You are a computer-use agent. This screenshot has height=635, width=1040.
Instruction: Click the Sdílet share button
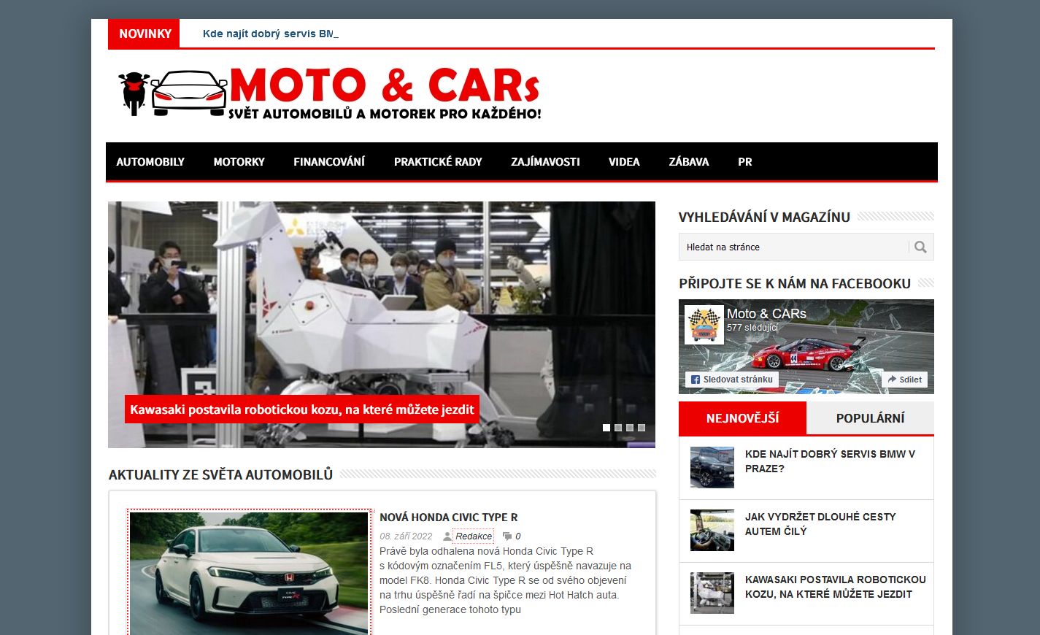[905, 380]
